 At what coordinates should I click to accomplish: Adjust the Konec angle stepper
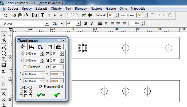(146, 15)
